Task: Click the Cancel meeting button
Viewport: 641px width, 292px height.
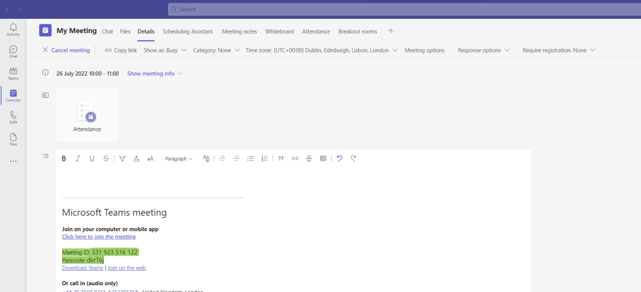Action: point(66,50)
